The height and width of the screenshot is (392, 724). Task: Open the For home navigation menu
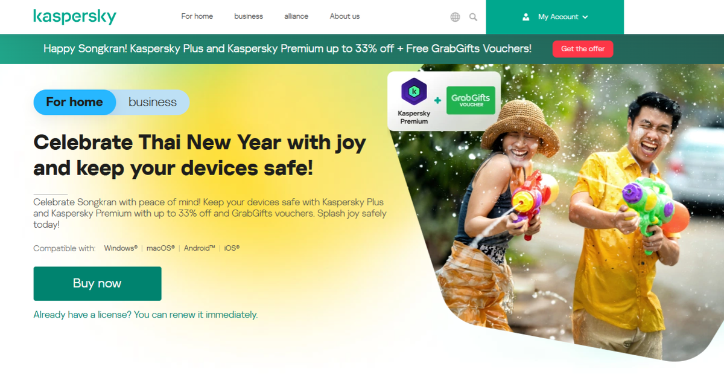click(197, 16)
